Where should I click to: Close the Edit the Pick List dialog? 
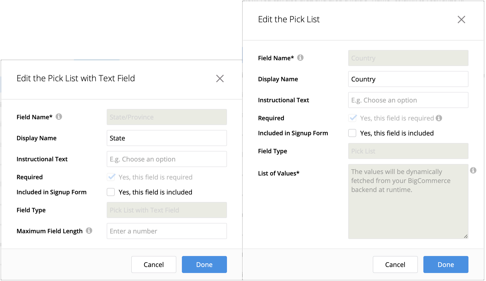pos(461,19)
